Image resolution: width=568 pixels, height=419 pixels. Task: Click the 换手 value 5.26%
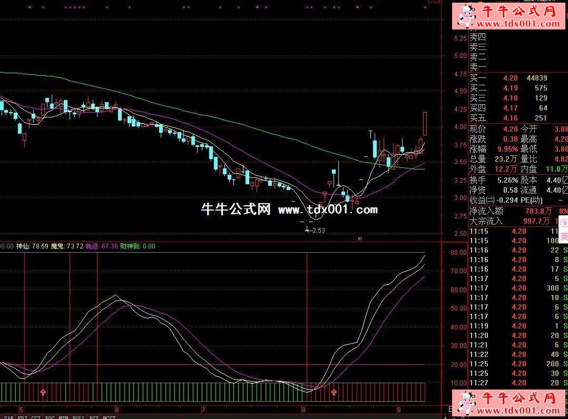[x=508, y=180]
